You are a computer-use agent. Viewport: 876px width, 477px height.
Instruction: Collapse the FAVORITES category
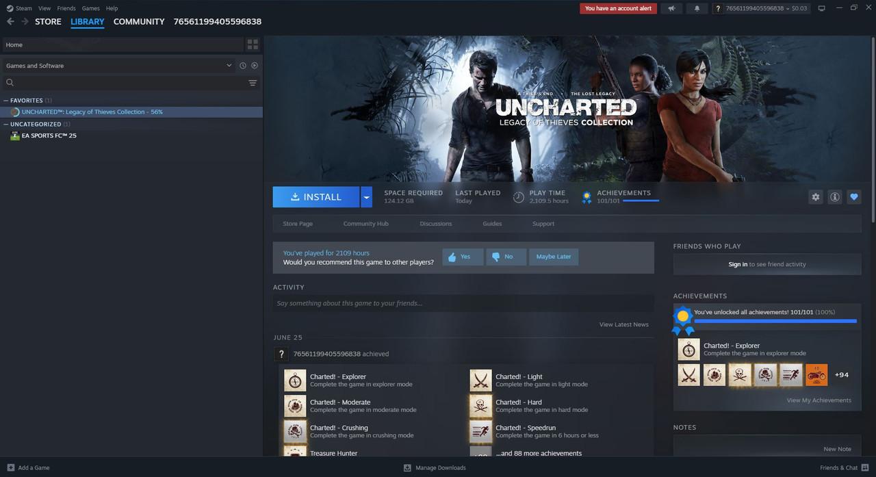tap(6, 101)
